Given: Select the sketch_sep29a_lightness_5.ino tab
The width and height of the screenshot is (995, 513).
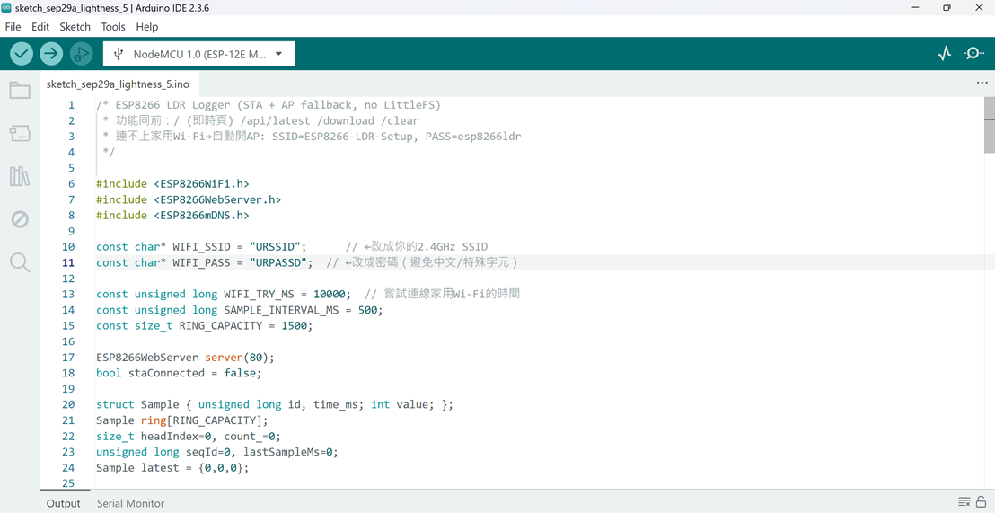Looking at the screenshot, I should click(118, 84).
